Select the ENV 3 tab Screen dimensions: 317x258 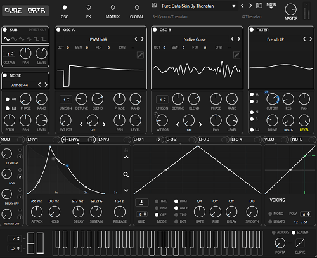tap(114, 139)
